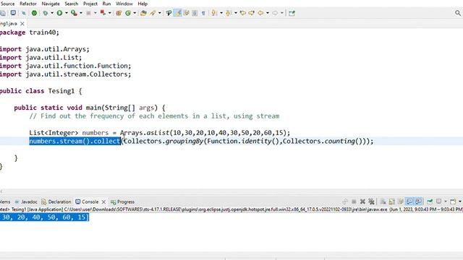Click the console Terminate square icon
The width and height of the screenshot is (463, 260).
[354, 201]
